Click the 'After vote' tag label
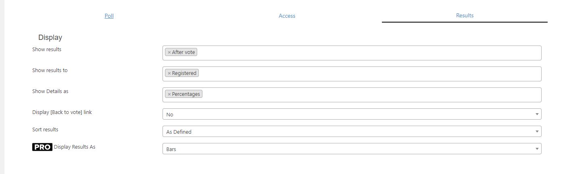The height and width of the screenshot is (174, 567). (183, 52)
